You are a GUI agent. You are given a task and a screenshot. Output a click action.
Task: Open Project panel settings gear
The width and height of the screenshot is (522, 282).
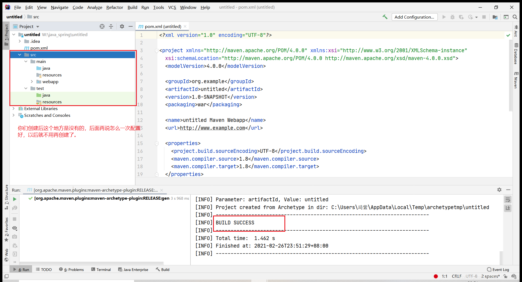pos(122,26)
